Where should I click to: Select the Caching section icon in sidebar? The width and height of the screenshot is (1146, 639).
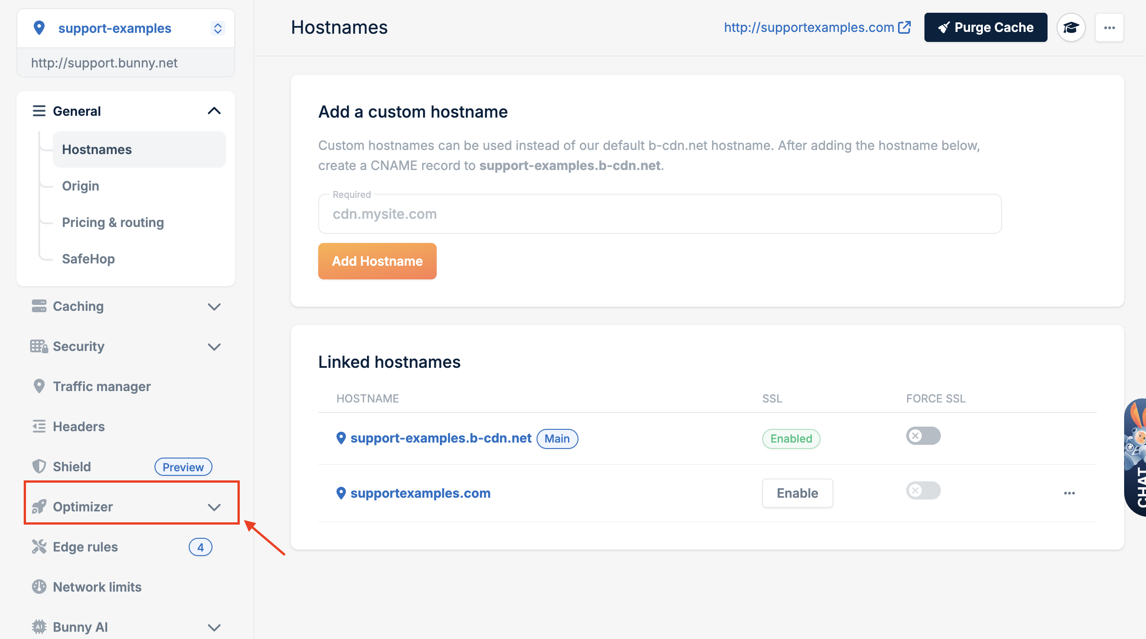click(39, 306)
